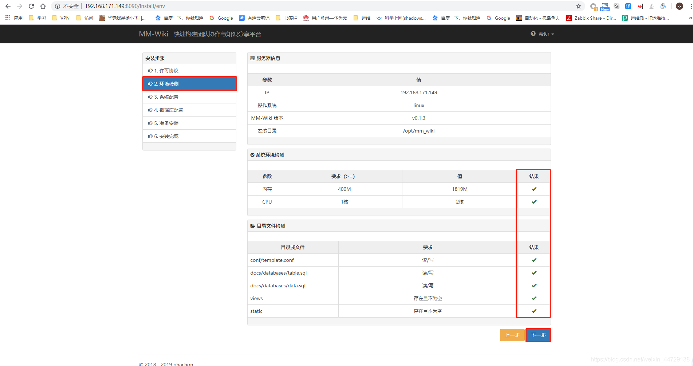Image resolution: width=693 pixels, height=366 pixels.
Task: Select step 4. 数据库配置
Action: (189, 110)
